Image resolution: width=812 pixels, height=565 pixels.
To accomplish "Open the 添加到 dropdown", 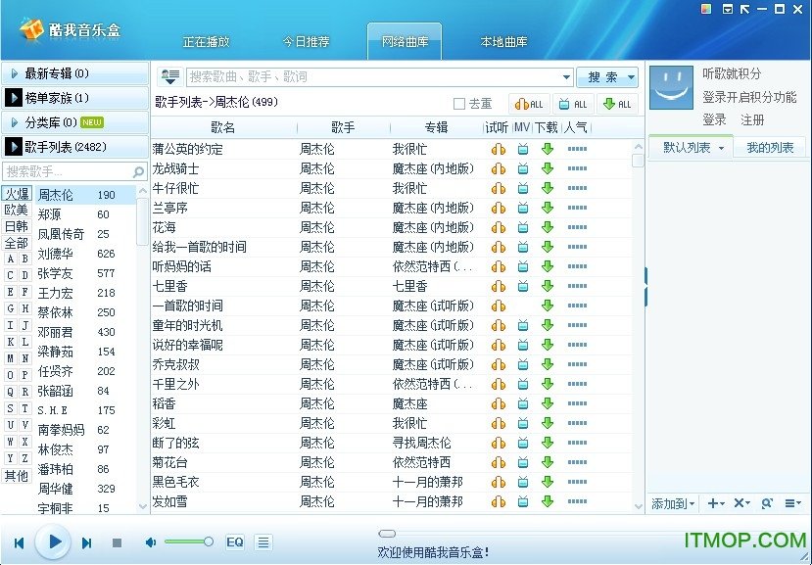I will [673, 503].
